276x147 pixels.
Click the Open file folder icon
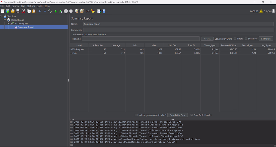tap(13, 11)
